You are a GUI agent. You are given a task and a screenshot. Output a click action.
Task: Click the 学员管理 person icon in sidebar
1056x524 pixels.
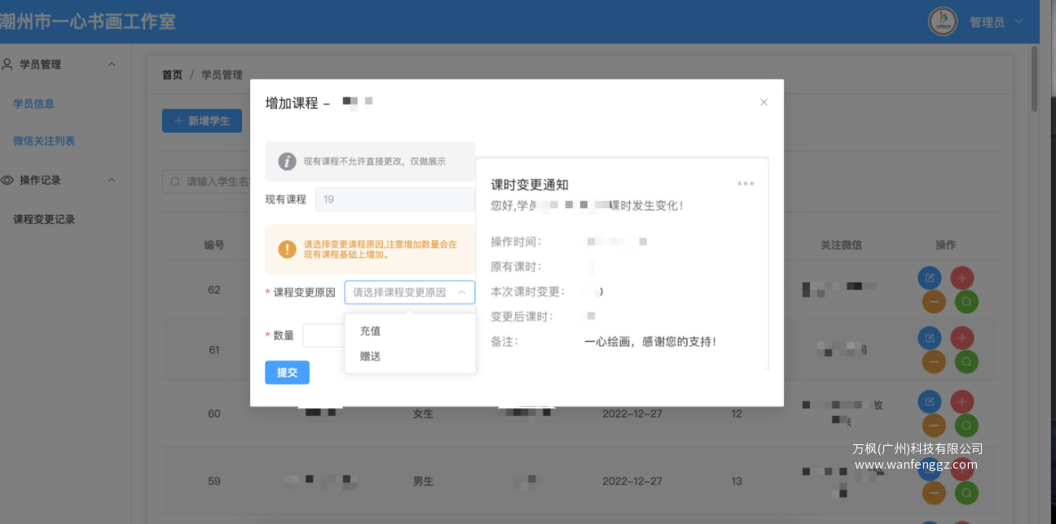[7, 64]
